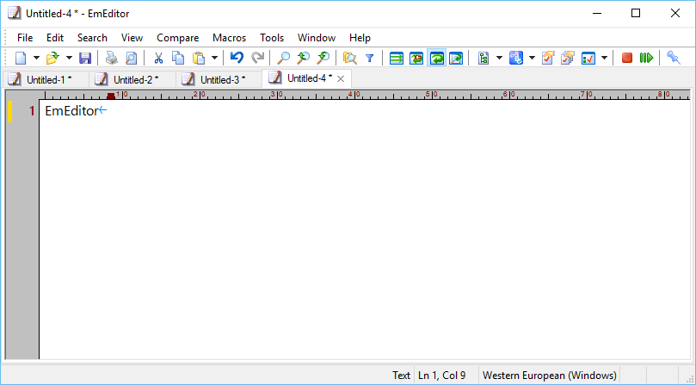Paste using the clipboard icon
Image resolution: width=696 pixels, height=385 pixels.
pos(199,58)
